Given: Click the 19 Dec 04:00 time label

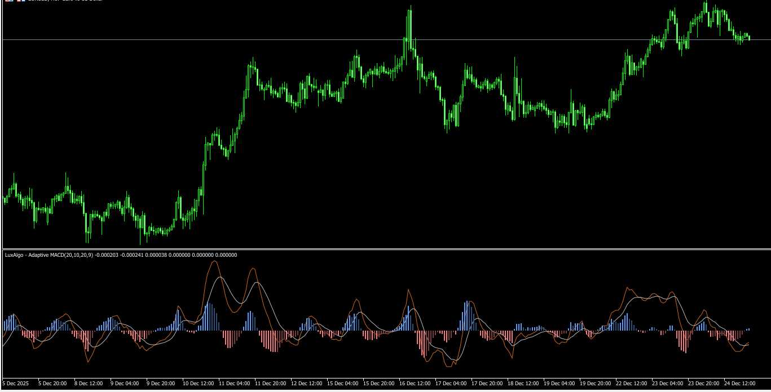Looking at the screenshot, I should coord(559,384).
